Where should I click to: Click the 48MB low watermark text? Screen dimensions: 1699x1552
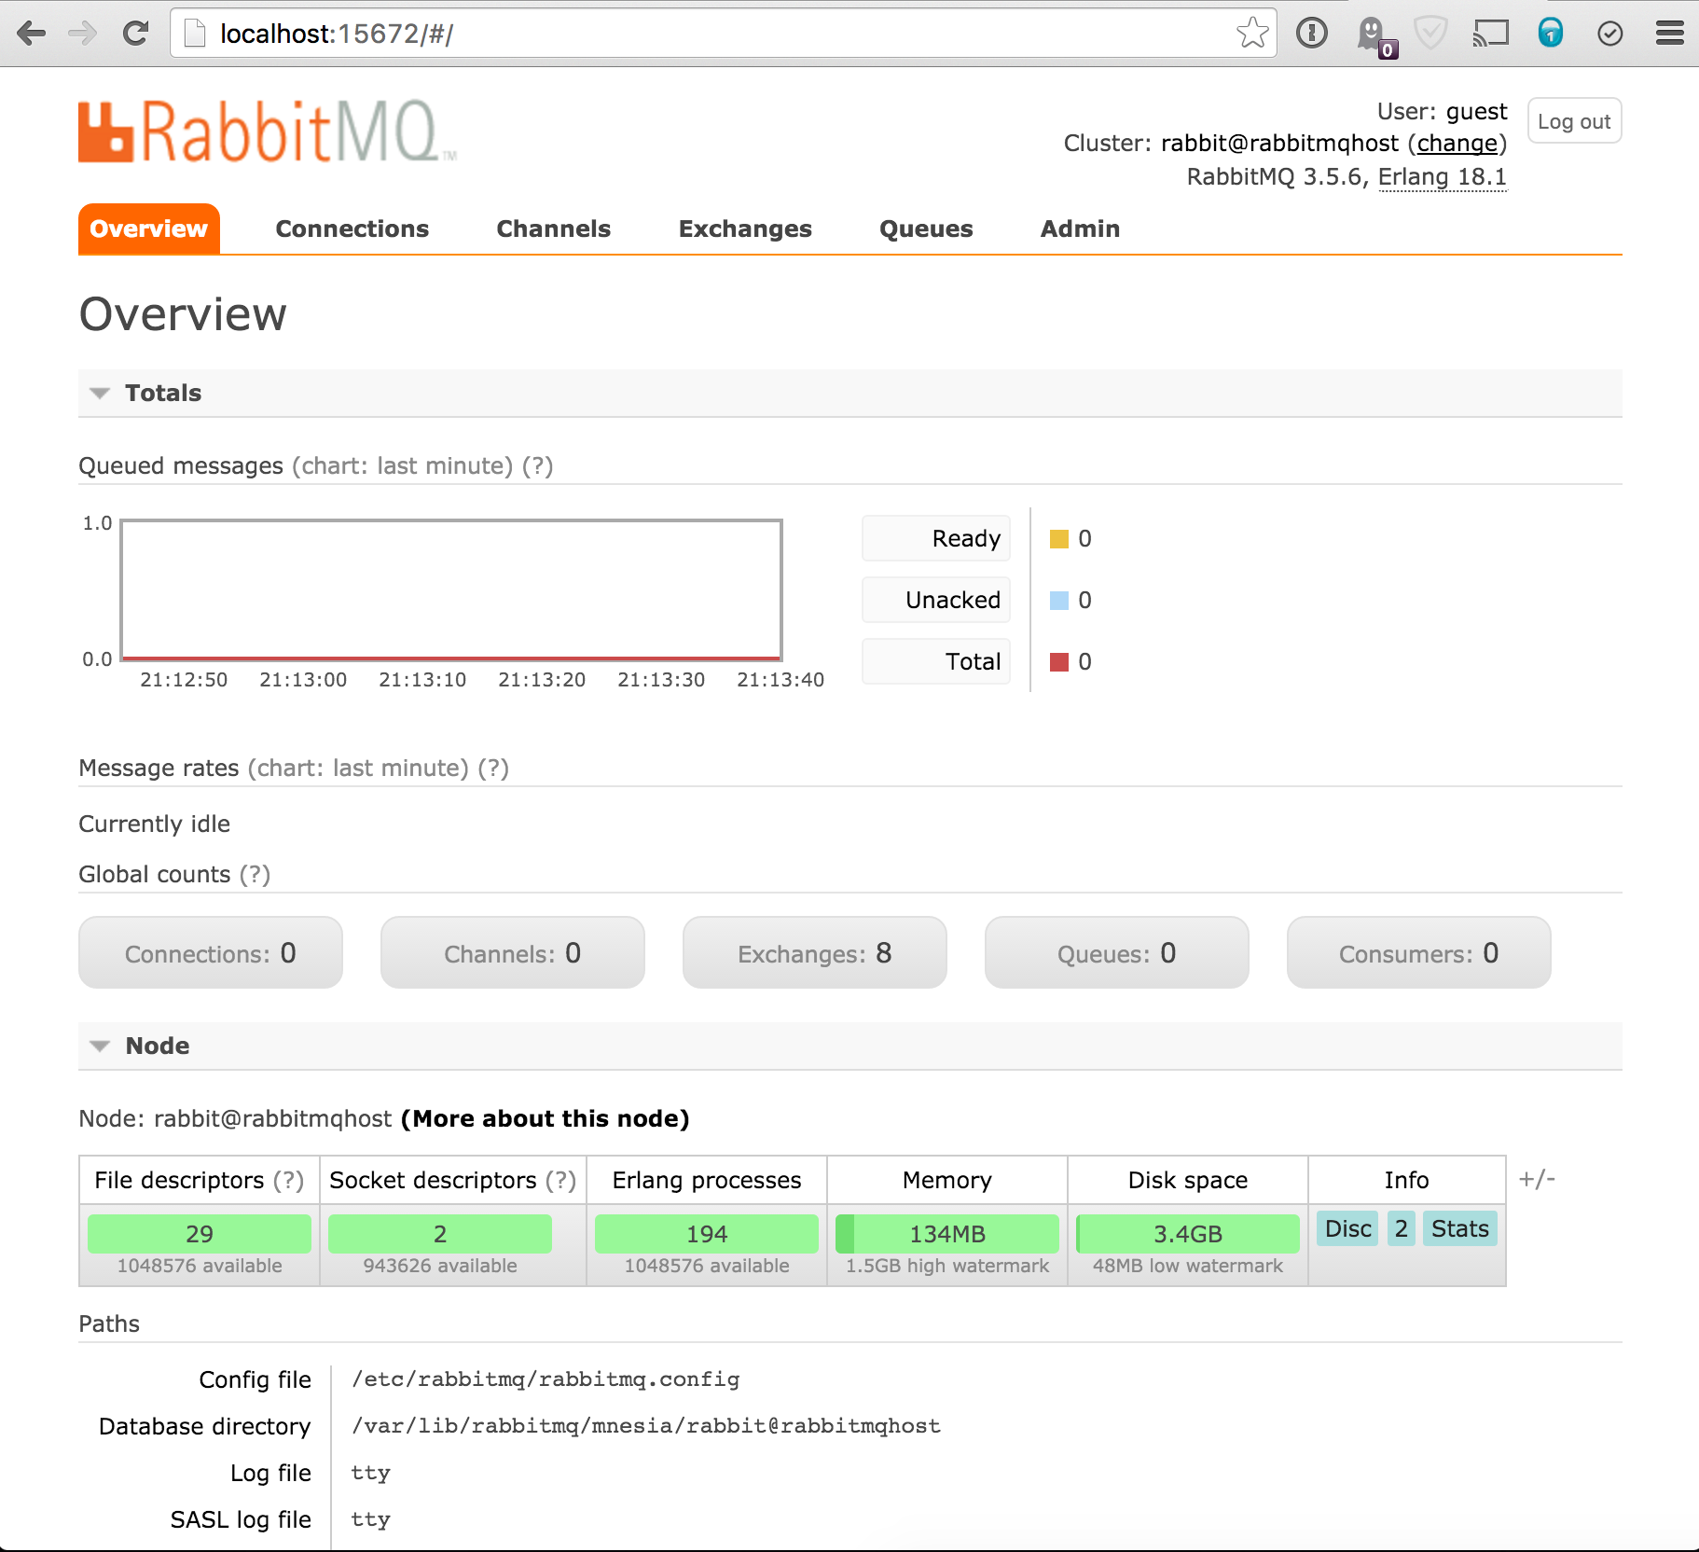[x=1188, y=1266]
